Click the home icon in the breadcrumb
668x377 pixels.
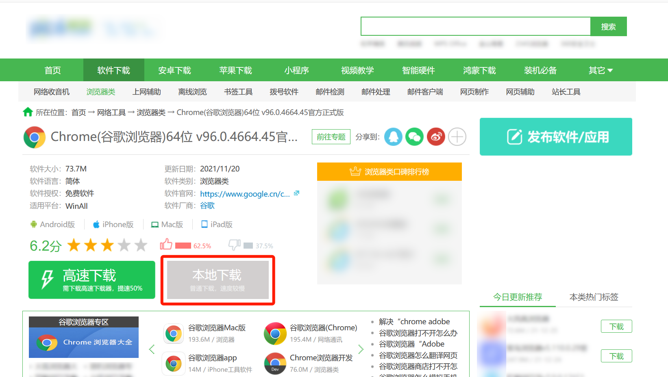tap(27, 112)
